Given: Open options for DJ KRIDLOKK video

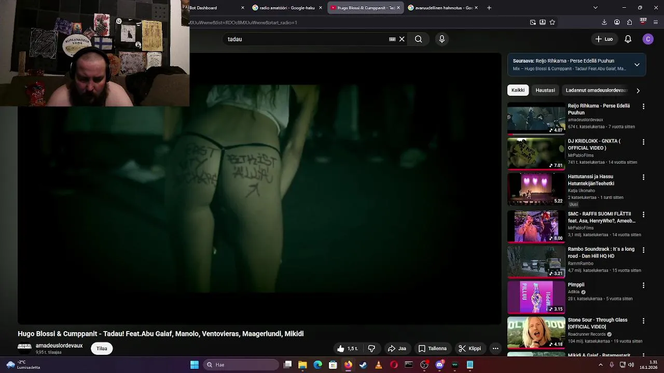Looking at the screenshot, I should coord(643,141).
